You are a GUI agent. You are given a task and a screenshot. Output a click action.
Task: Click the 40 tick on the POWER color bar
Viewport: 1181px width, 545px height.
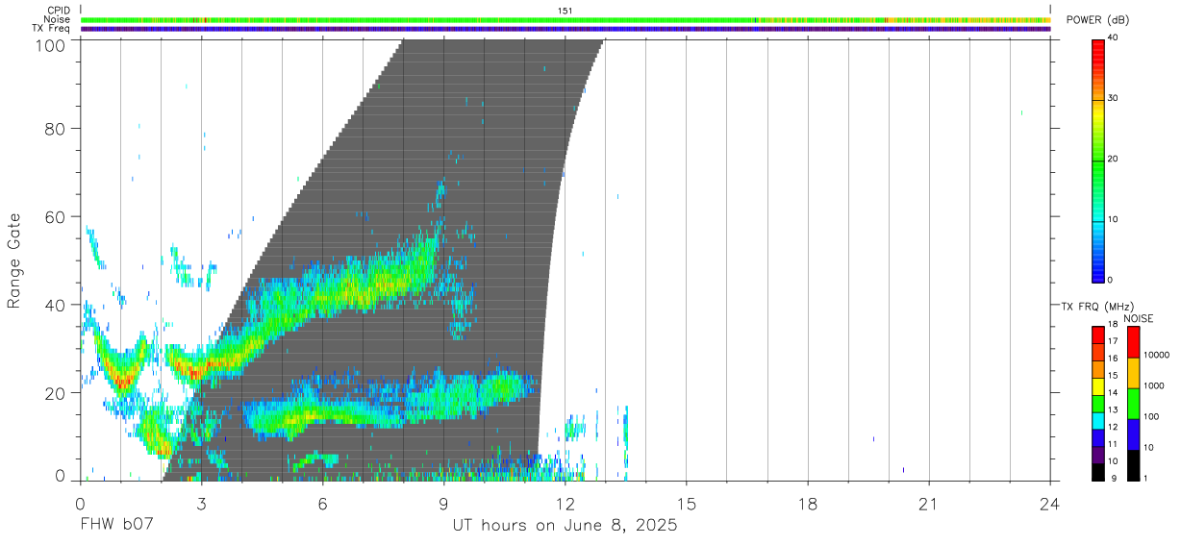[1114, 38]
